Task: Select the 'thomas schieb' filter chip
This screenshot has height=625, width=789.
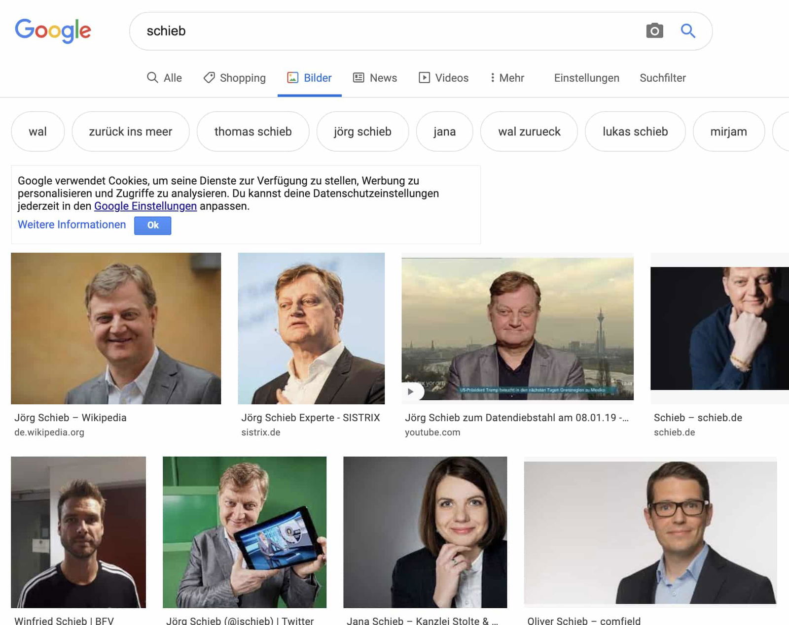Action: [253, 132]
